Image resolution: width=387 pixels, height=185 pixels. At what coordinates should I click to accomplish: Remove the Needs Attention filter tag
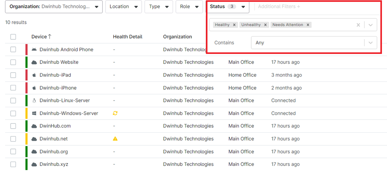click(x=308, y=25)
